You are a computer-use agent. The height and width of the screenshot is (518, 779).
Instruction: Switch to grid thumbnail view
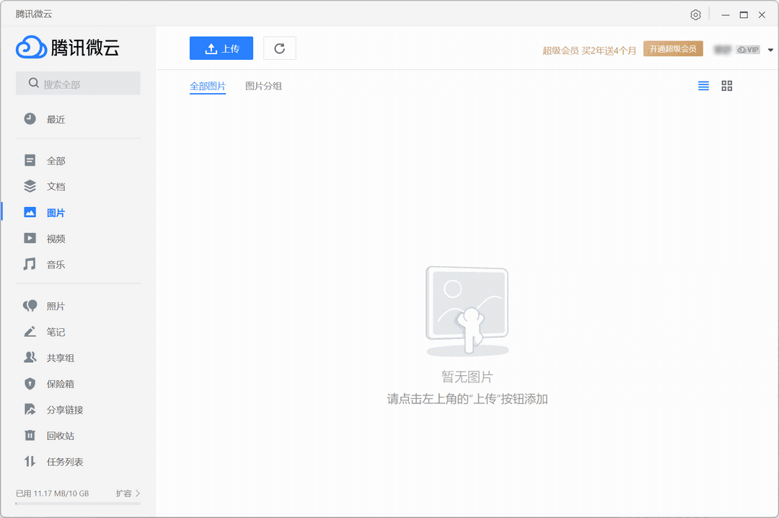(x=726, y=86)
